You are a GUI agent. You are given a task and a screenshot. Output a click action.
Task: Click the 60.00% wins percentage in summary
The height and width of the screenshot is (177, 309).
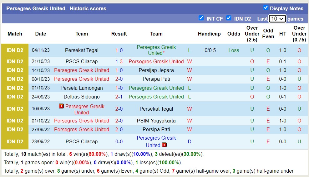click(x=97, y=154)
